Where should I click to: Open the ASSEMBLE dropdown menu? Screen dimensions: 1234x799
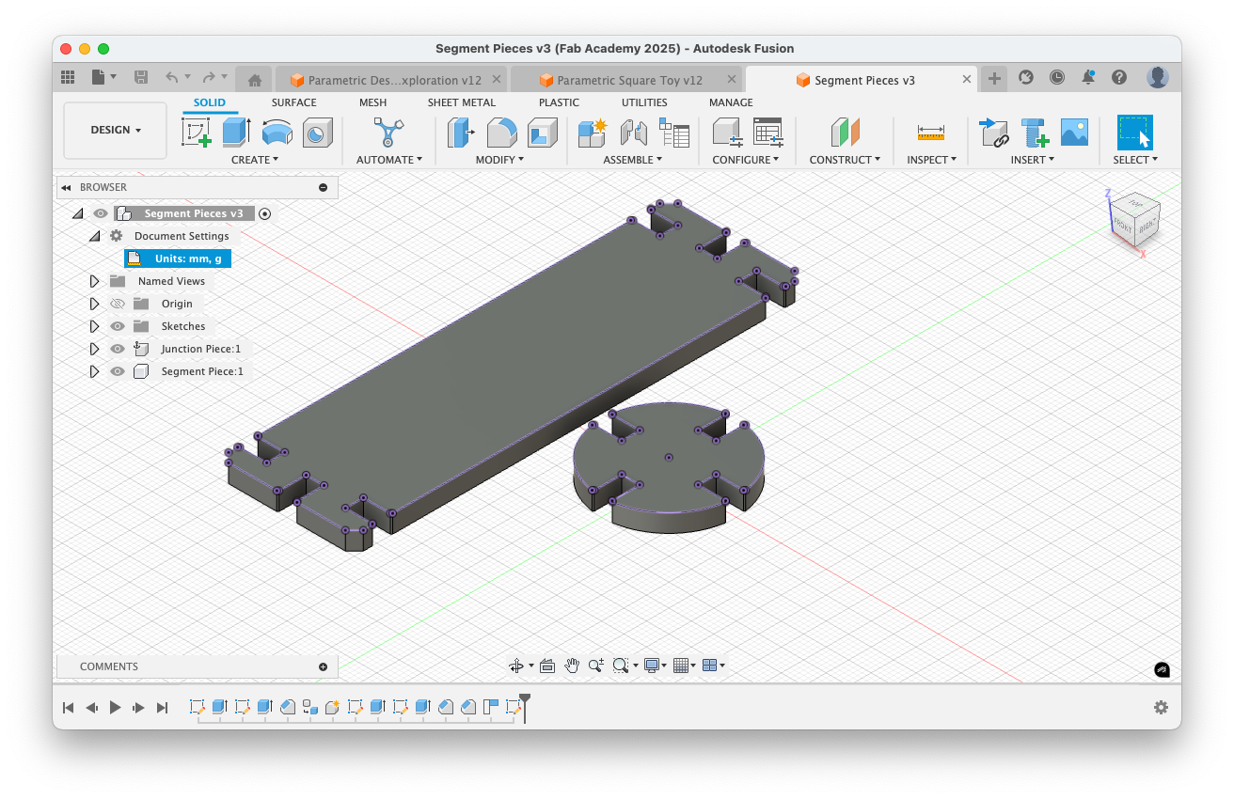pos(632,160)
